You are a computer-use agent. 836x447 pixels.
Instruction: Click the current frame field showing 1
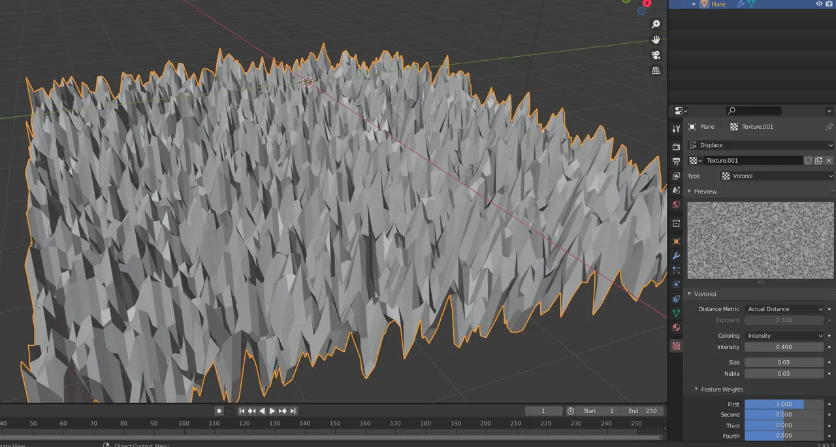543,411
